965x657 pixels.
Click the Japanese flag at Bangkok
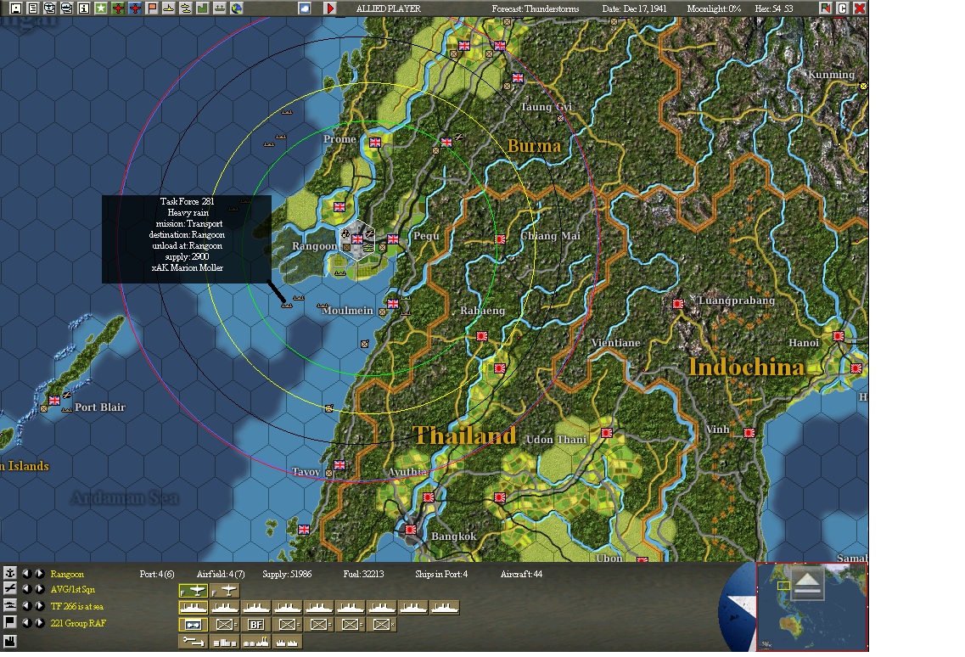pos(411,530)
